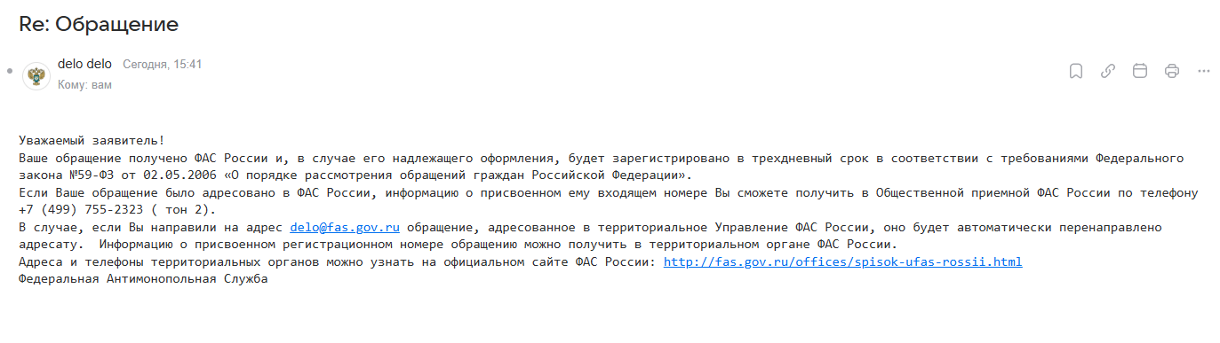Click the chain link icon
This screenshot has height=343, width=1220.
[1108, 72]
